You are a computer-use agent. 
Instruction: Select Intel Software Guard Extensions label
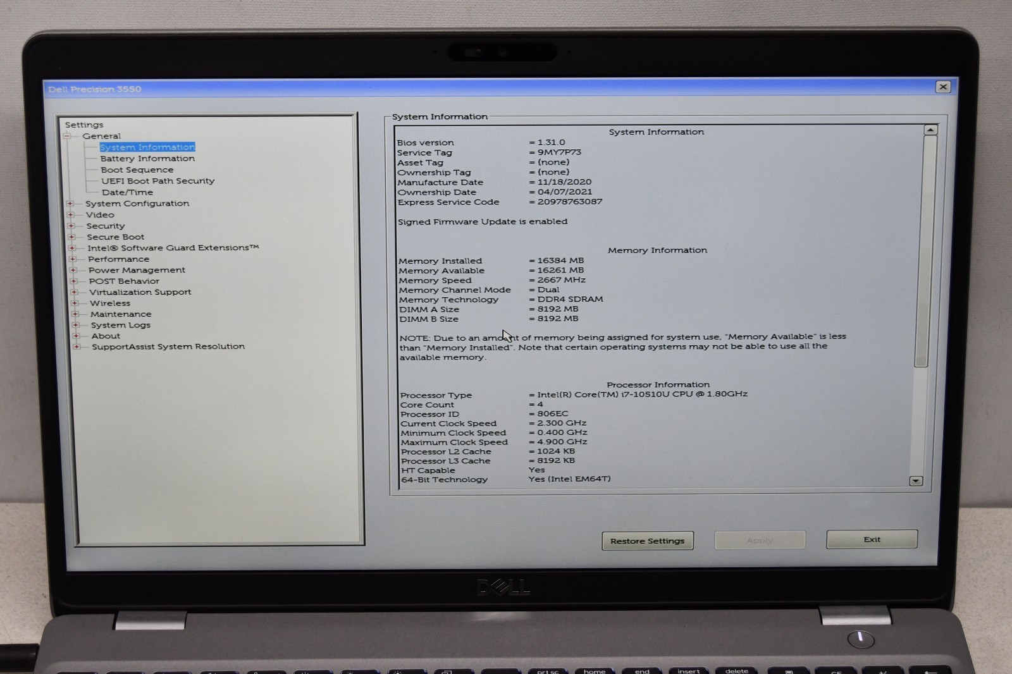coord(173,248)
